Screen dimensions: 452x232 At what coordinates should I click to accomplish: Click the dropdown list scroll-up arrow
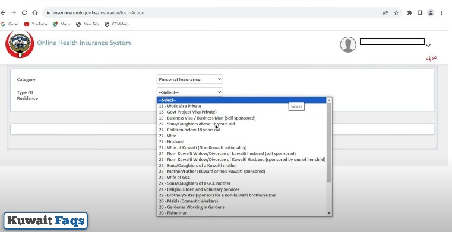(x=329, y=100)
